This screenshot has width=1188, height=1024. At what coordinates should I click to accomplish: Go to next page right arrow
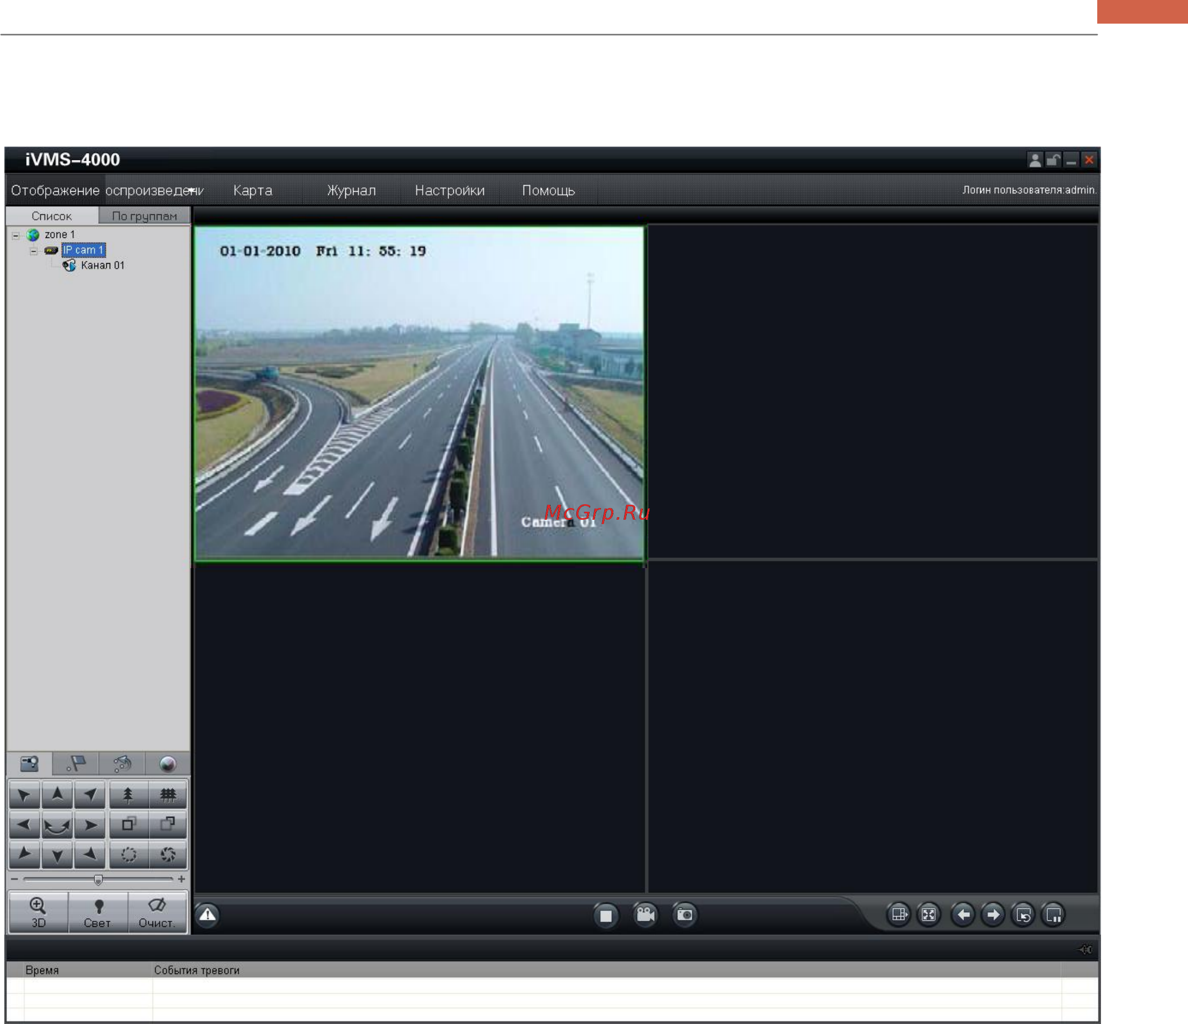coord(993,914)
